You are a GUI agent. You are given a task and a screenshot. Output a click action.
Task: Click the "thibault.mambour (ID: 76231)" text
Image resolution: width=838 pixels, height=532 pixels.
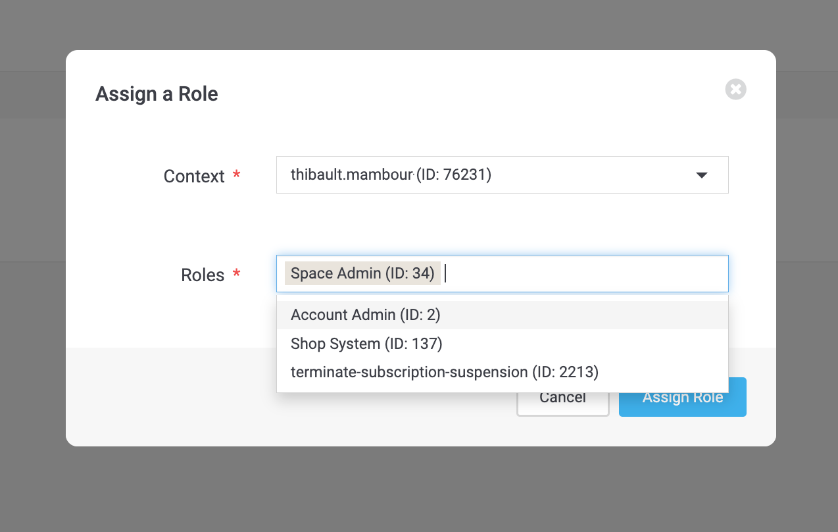click(391, 174)
